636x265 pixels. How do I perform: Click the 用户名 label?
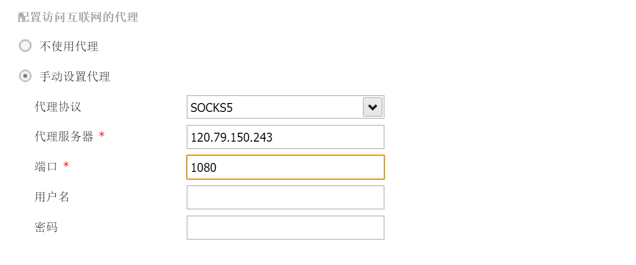[52, 197]
